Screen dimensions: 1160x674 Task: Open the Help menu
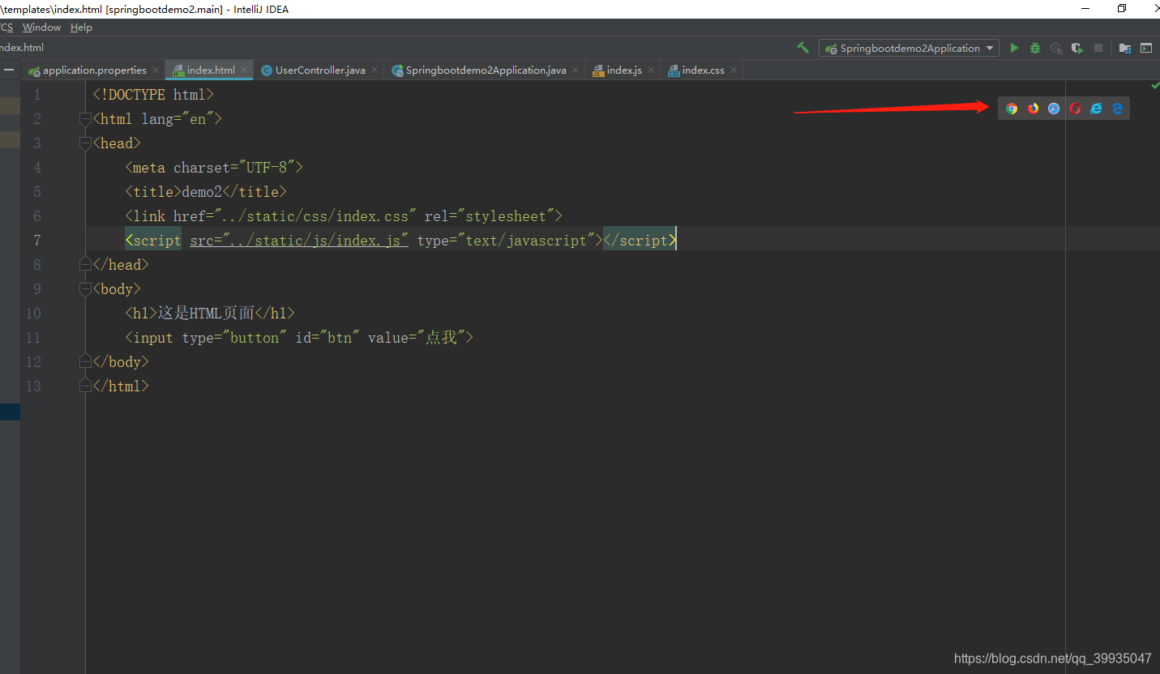(81, 28)
